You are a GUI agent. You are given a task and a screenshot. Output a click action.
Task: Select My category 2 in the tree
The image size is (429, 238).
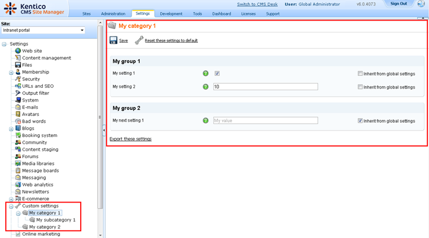click(45, 227)
